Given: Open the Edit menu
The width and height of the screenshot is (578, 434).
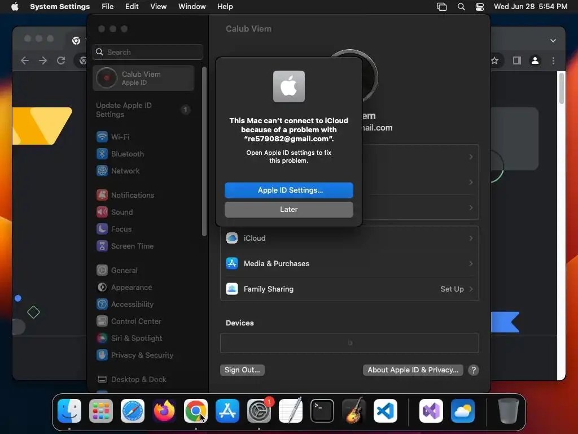Looking at the screenshot, I should pyautogui.click(x=132, y=7).
